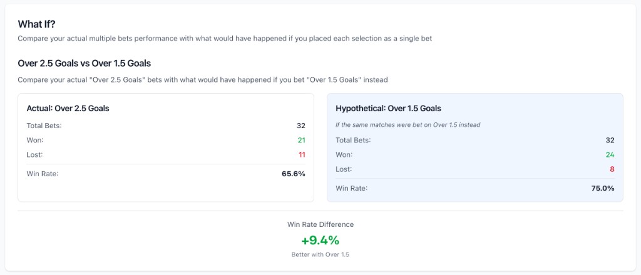
Task: Click the 65.6% win rate value
Action: [x=293, y=173]
